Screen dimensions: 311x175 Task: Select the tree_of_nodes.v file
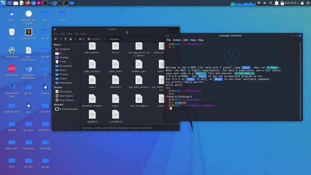point(139,101)
